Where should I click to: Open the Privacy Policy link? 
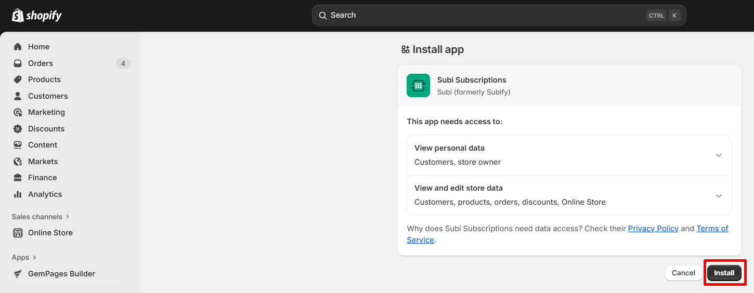point(653,229)
